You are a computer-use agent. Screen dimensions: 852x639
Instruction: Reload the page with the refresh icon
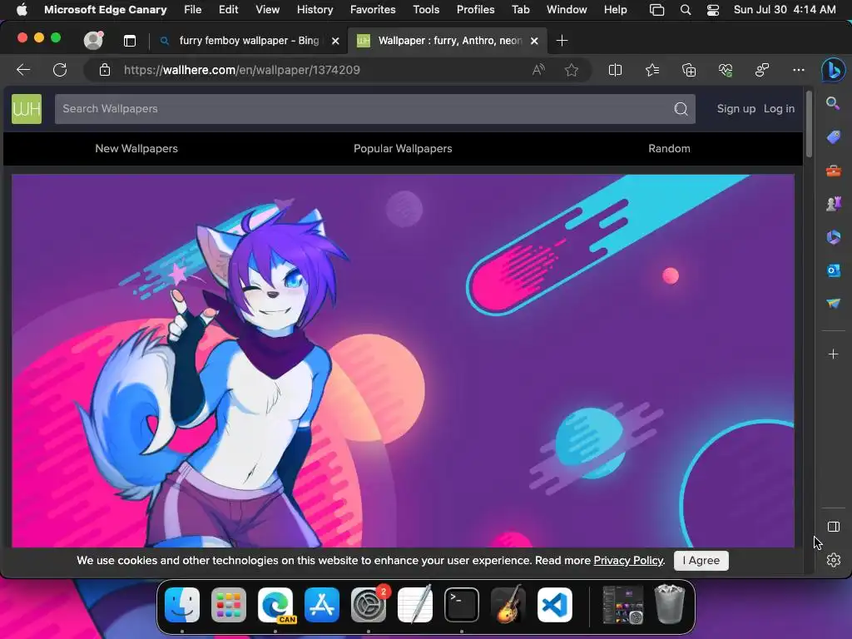point(60,70)
